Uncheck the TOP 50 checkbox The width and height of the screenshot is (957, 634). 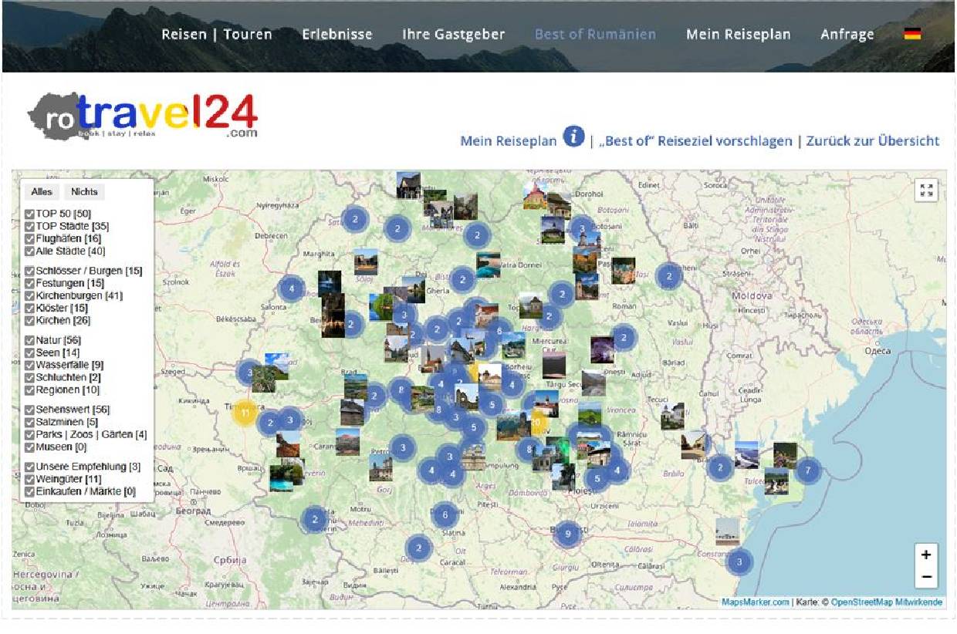click(29, 214)
